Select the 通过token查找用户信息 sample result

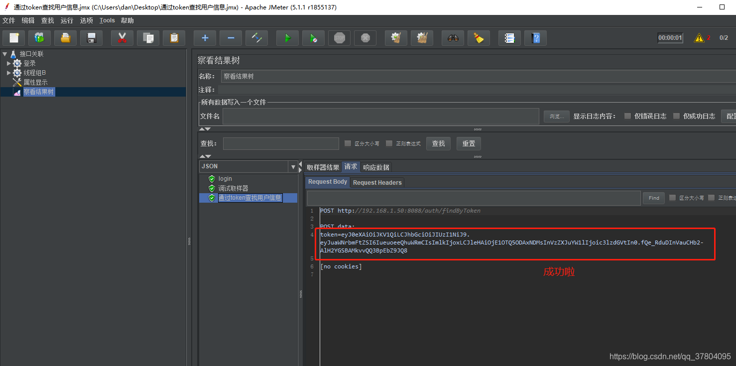coord(250,198)
